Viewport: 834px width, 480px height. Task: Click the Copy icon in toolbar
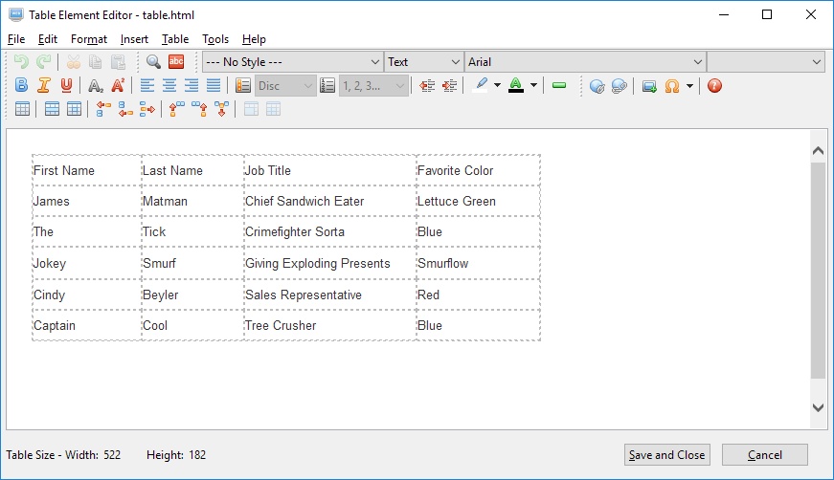[95, 62]
